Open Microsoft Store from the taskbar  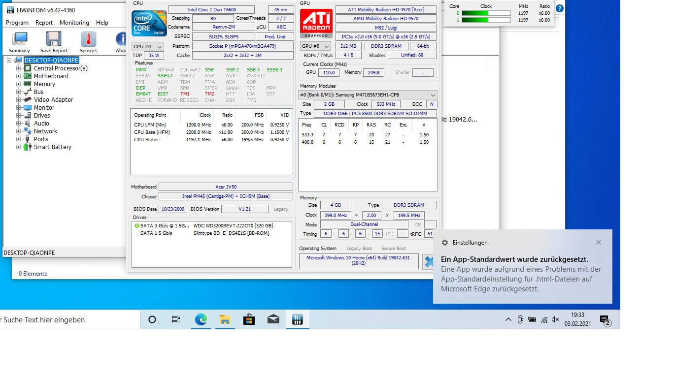tap(249, 319)
